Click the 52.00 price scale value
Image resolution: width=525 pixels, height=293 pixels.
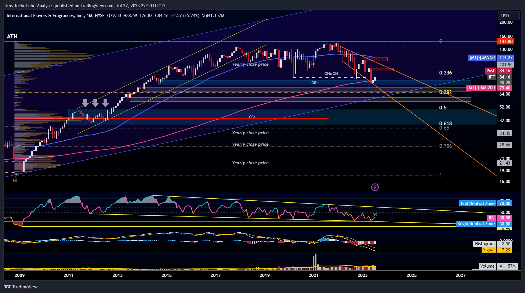point(505,107)
